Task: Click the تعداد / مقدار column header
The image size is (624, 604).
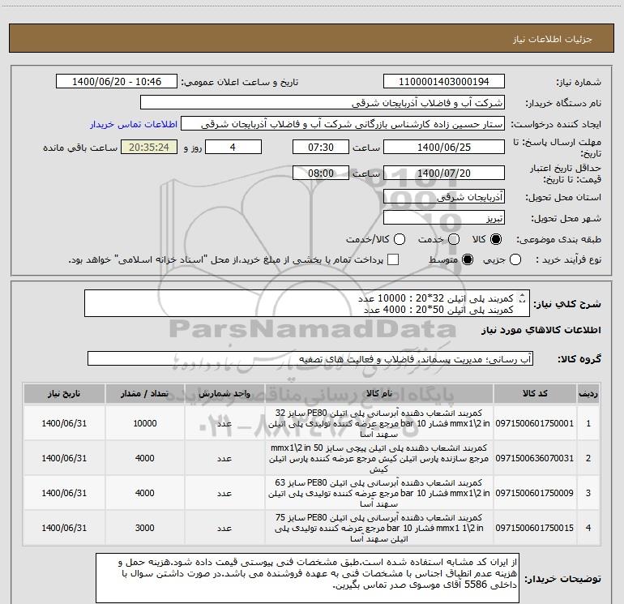Action: point(144,393)
